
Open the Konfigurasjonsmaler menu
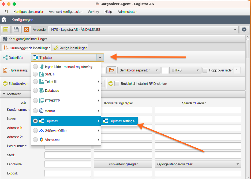[x=28, y=12]
